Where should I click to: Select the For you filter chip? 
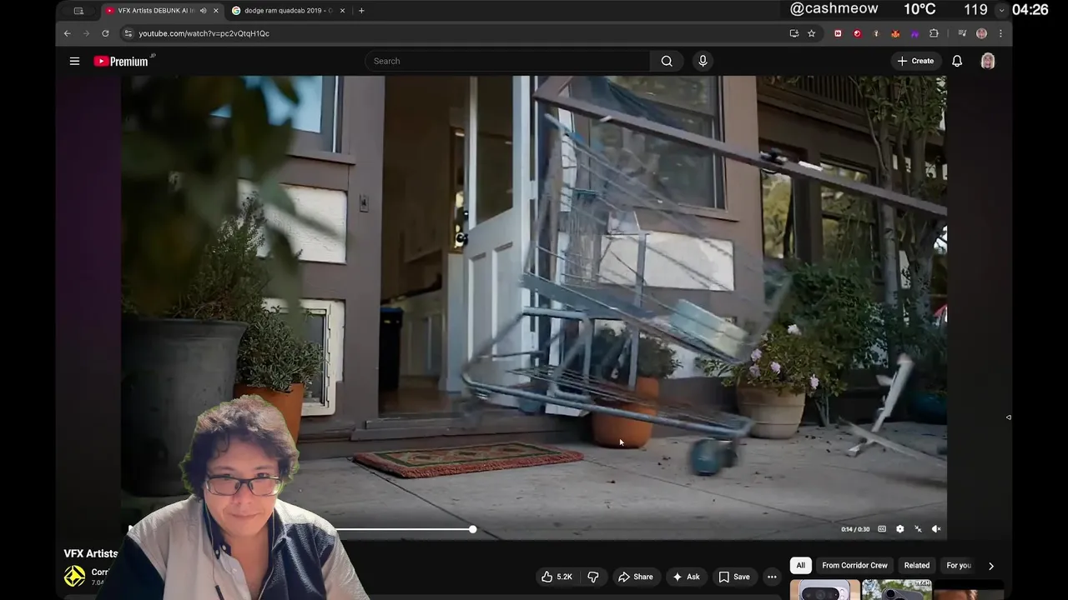pyautogui.click(x=959, y=565)
